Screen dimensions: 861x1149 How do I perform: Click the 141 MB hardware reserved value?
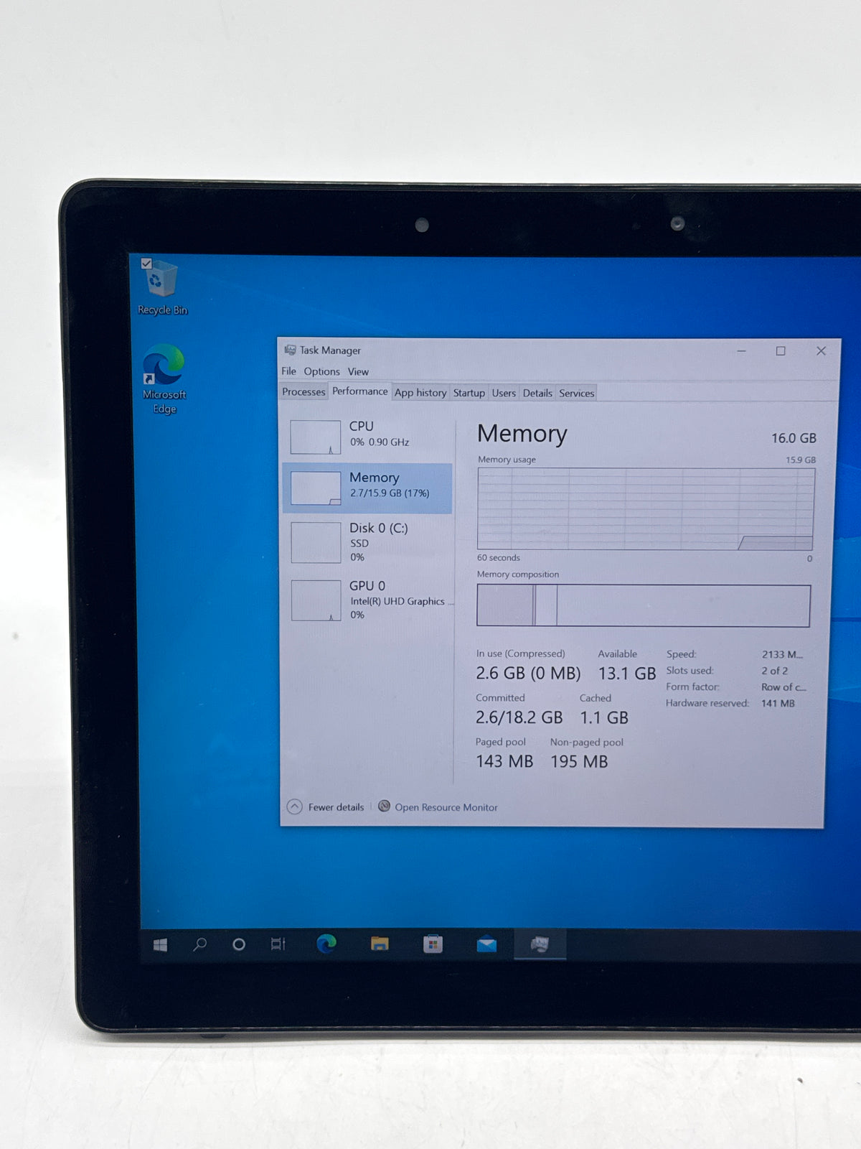(x=778, y=703)
